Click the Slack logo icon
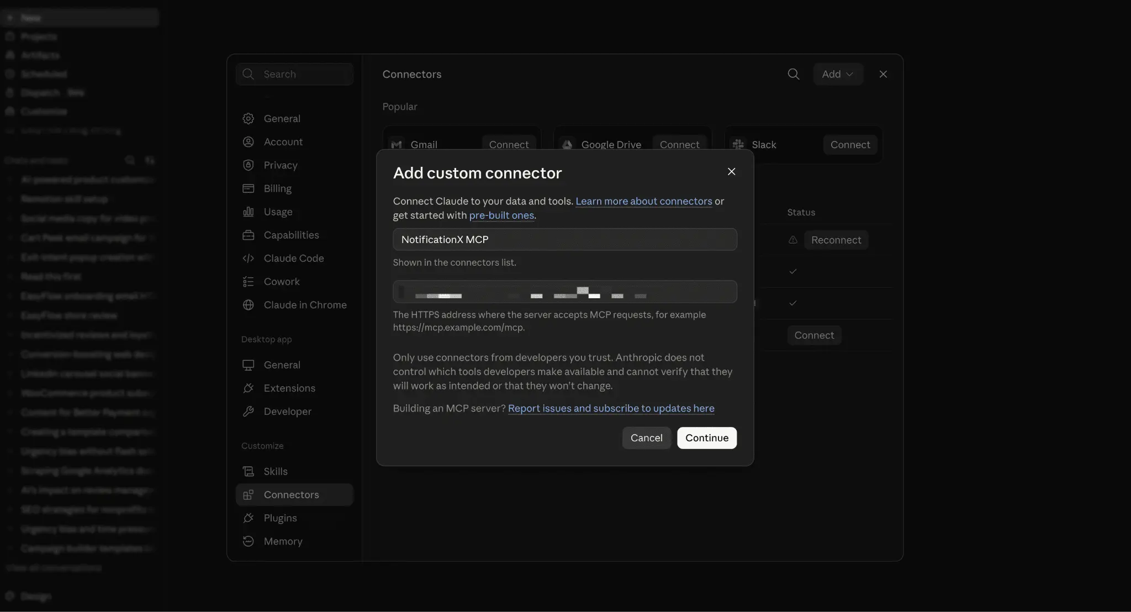This screenshot has width=1131, height=612. (x=738, y=144)
